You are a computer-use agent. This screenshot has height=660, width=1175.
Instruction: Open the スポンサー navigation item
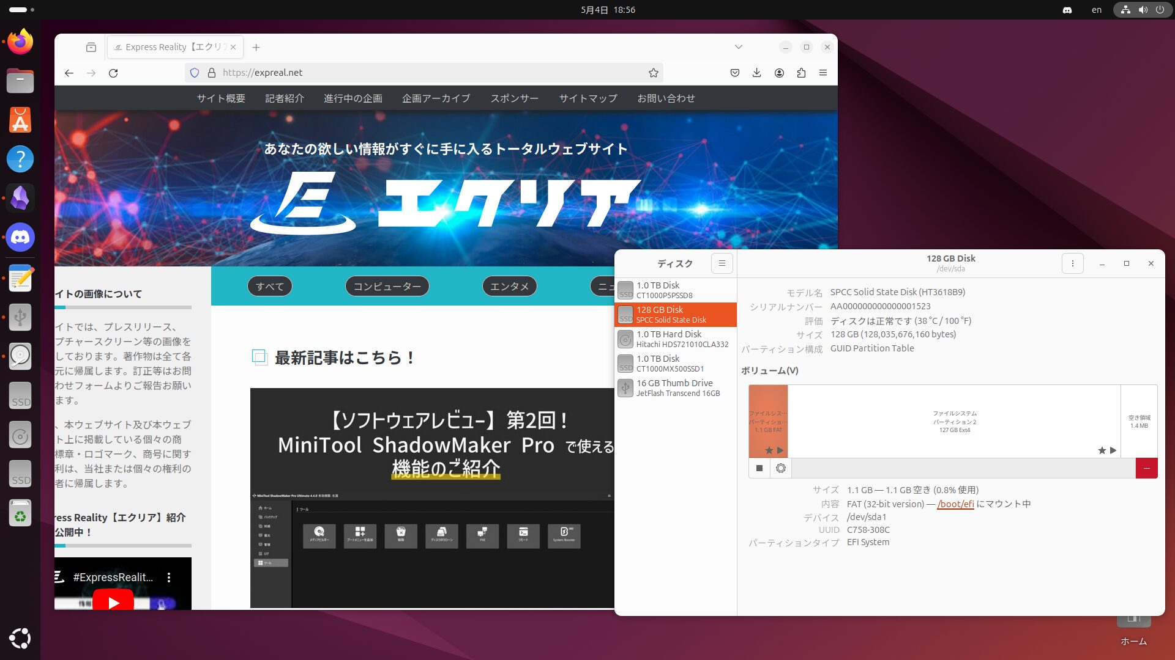[x=514, y=98]
